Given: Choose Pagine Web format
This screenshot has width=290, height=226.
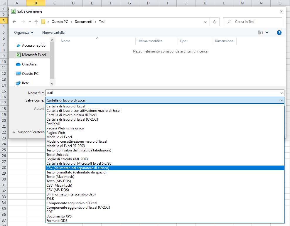Looking at the screenshot, I should point(165,133).
